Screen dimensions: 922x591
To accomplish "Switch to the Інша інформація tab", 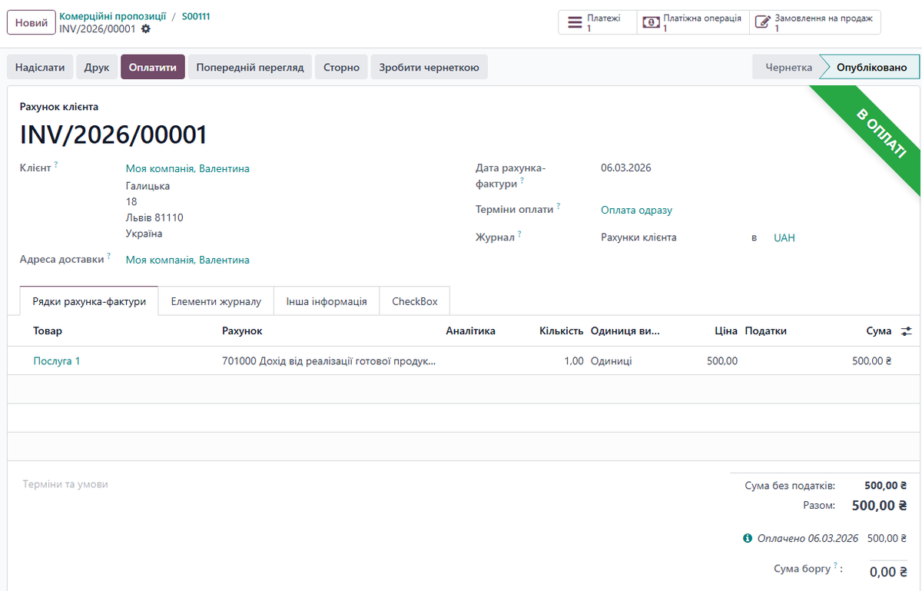I will click(327, 301).
